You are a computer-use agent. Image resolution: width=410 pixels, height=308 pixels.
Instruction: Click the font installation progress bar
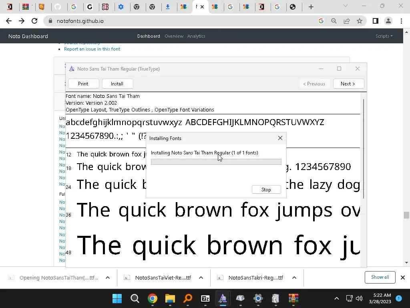(x=216, y=162)
